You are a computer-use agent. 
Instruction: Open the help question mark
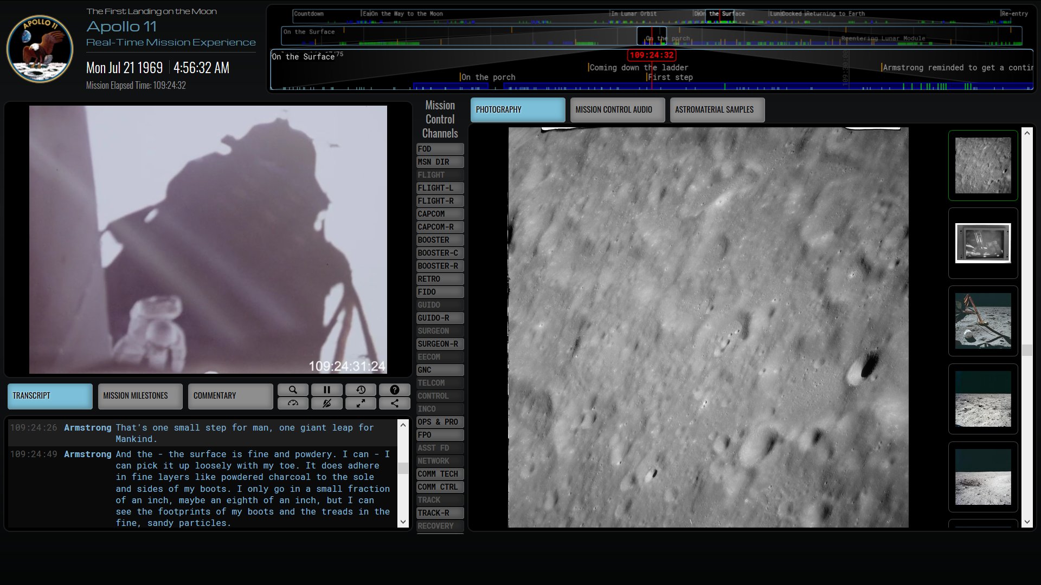(394, 389)
